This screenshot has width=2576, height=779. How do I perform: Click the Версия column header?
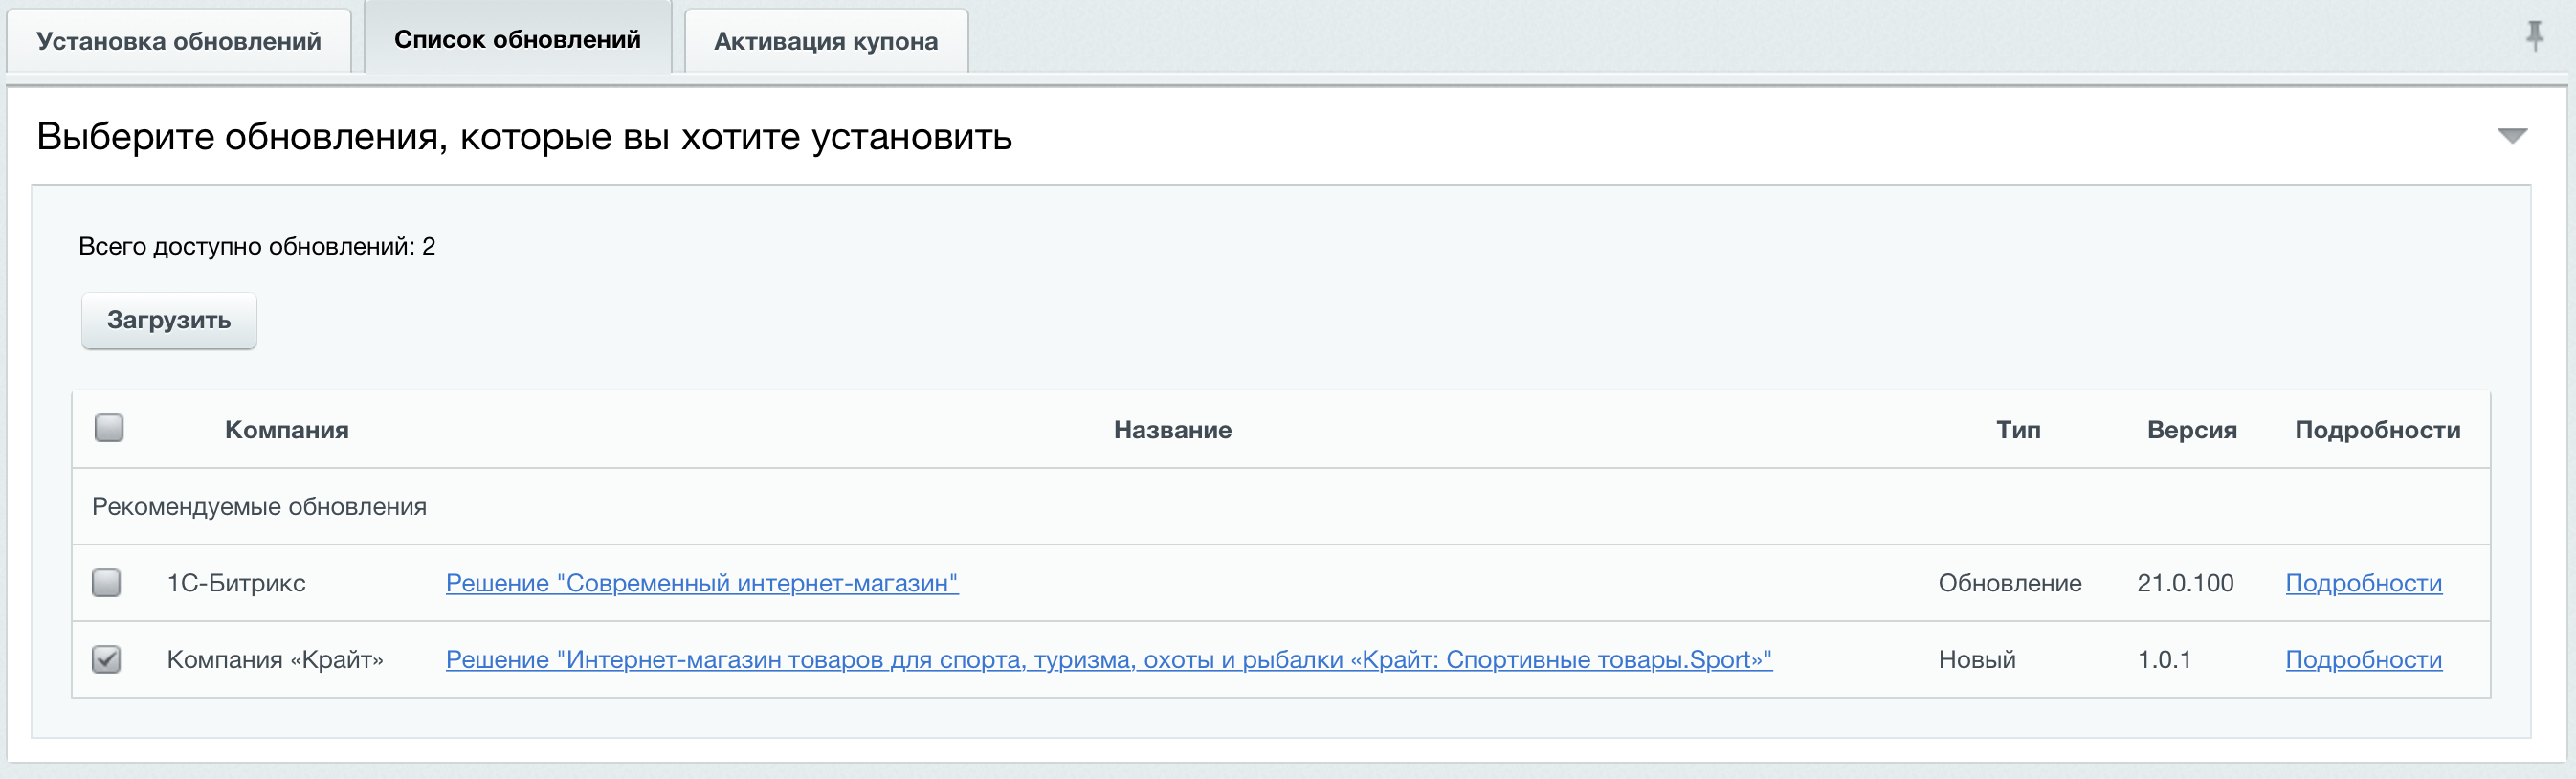(2192, 430)
